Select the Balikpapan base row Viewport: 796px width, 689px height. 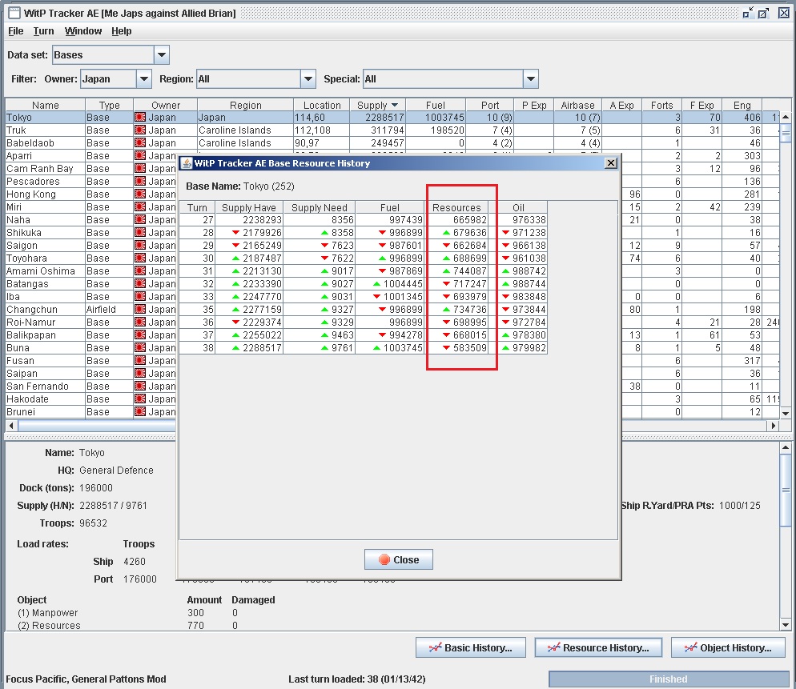pyautogui.click(x=90, y=334)
